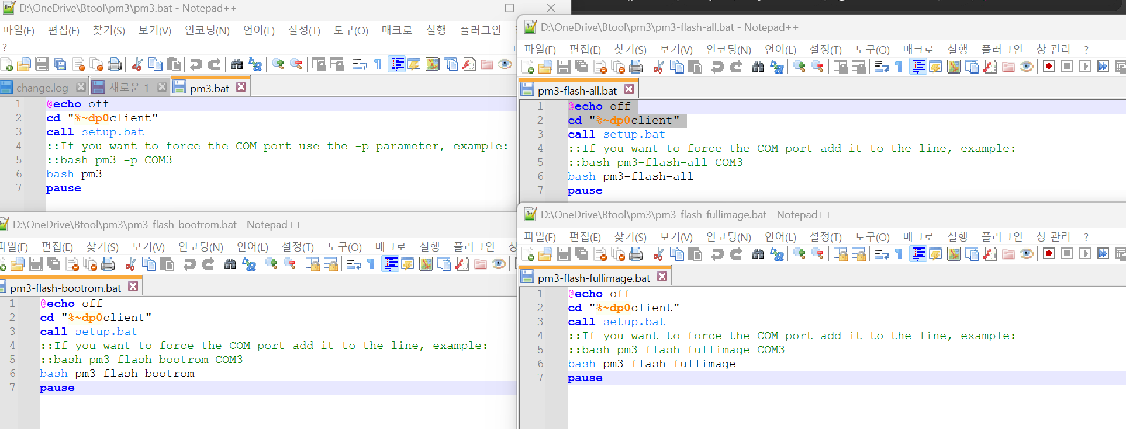
Task: Open 도구(O) menu in pm3-flash-fullimage window
Action: (872, 237)
